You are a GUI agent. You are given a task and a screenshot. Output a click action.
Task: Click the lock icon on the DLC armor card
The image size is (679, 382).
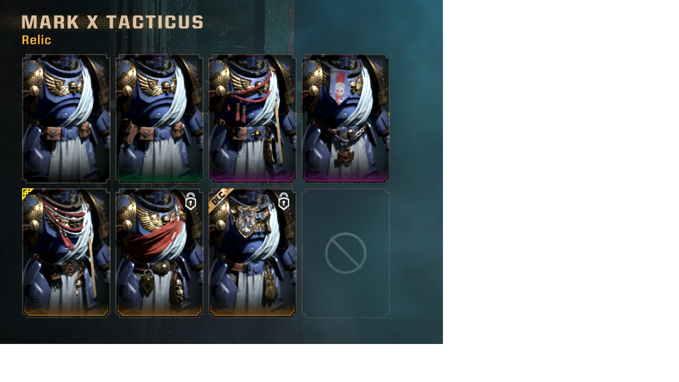(x=284, y=201)
